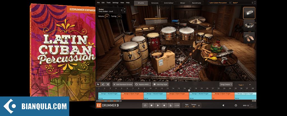Open the Basic preset dropdown
The width and height of the screenshot is (287, 116).
click(x=242, y=3)
